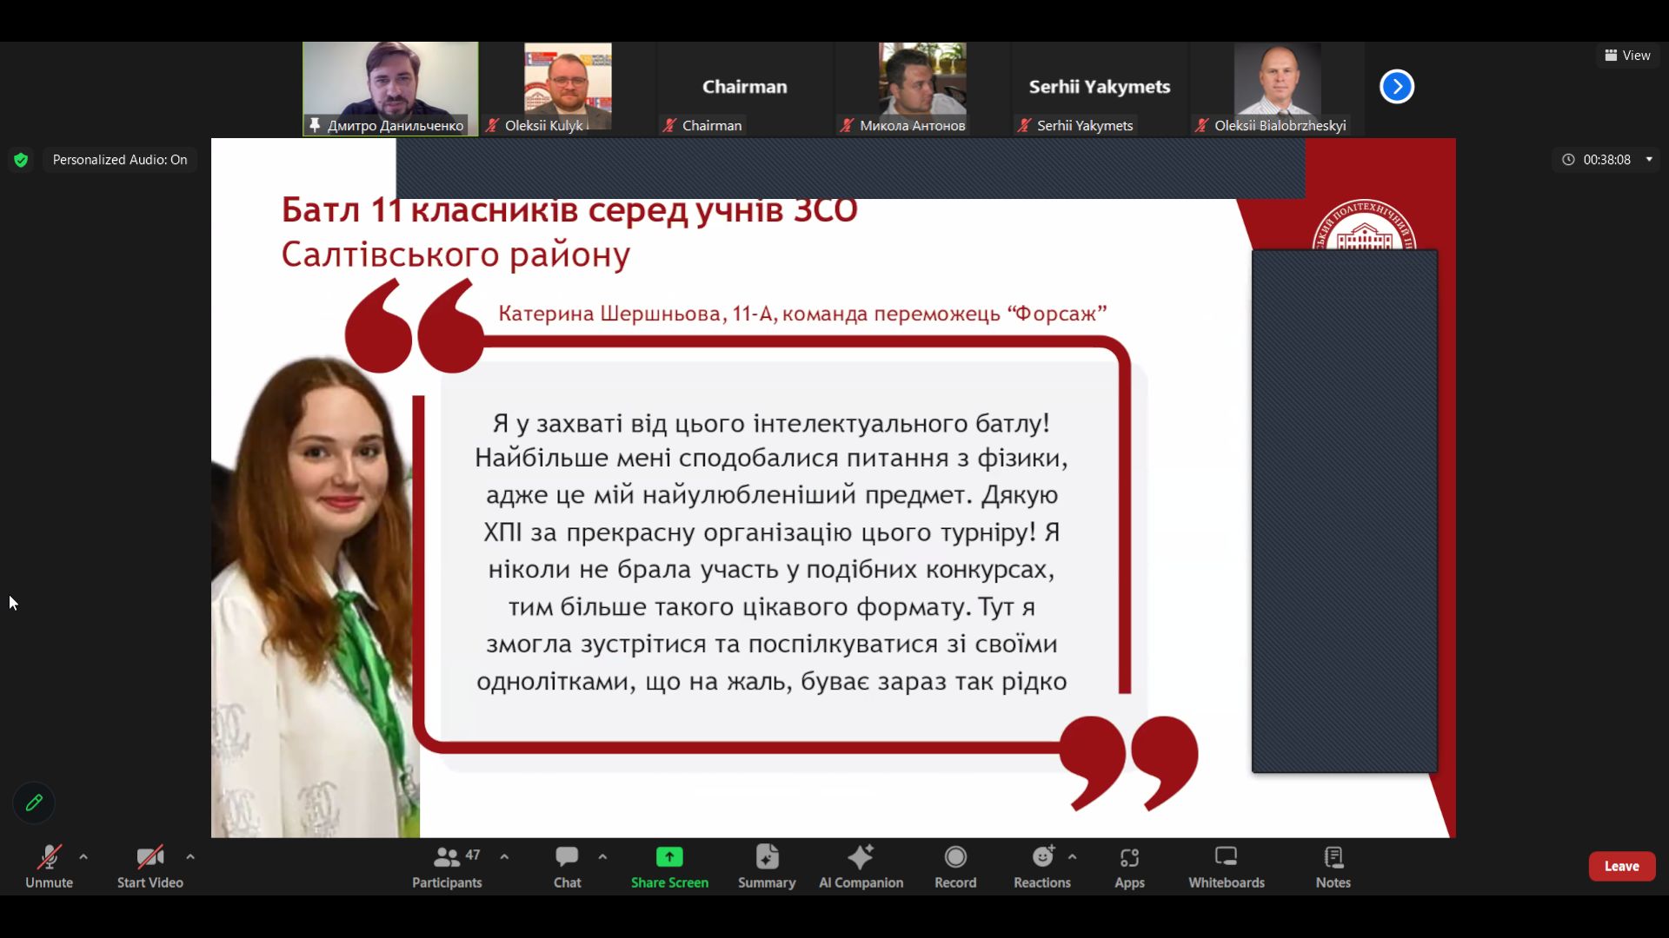Viewport: 1669px width, 938px height.
Task: Launch AI Companion
Action: coord(861,857)
